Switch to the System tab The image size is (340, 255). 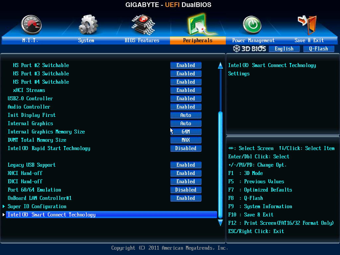coord(86,40)
